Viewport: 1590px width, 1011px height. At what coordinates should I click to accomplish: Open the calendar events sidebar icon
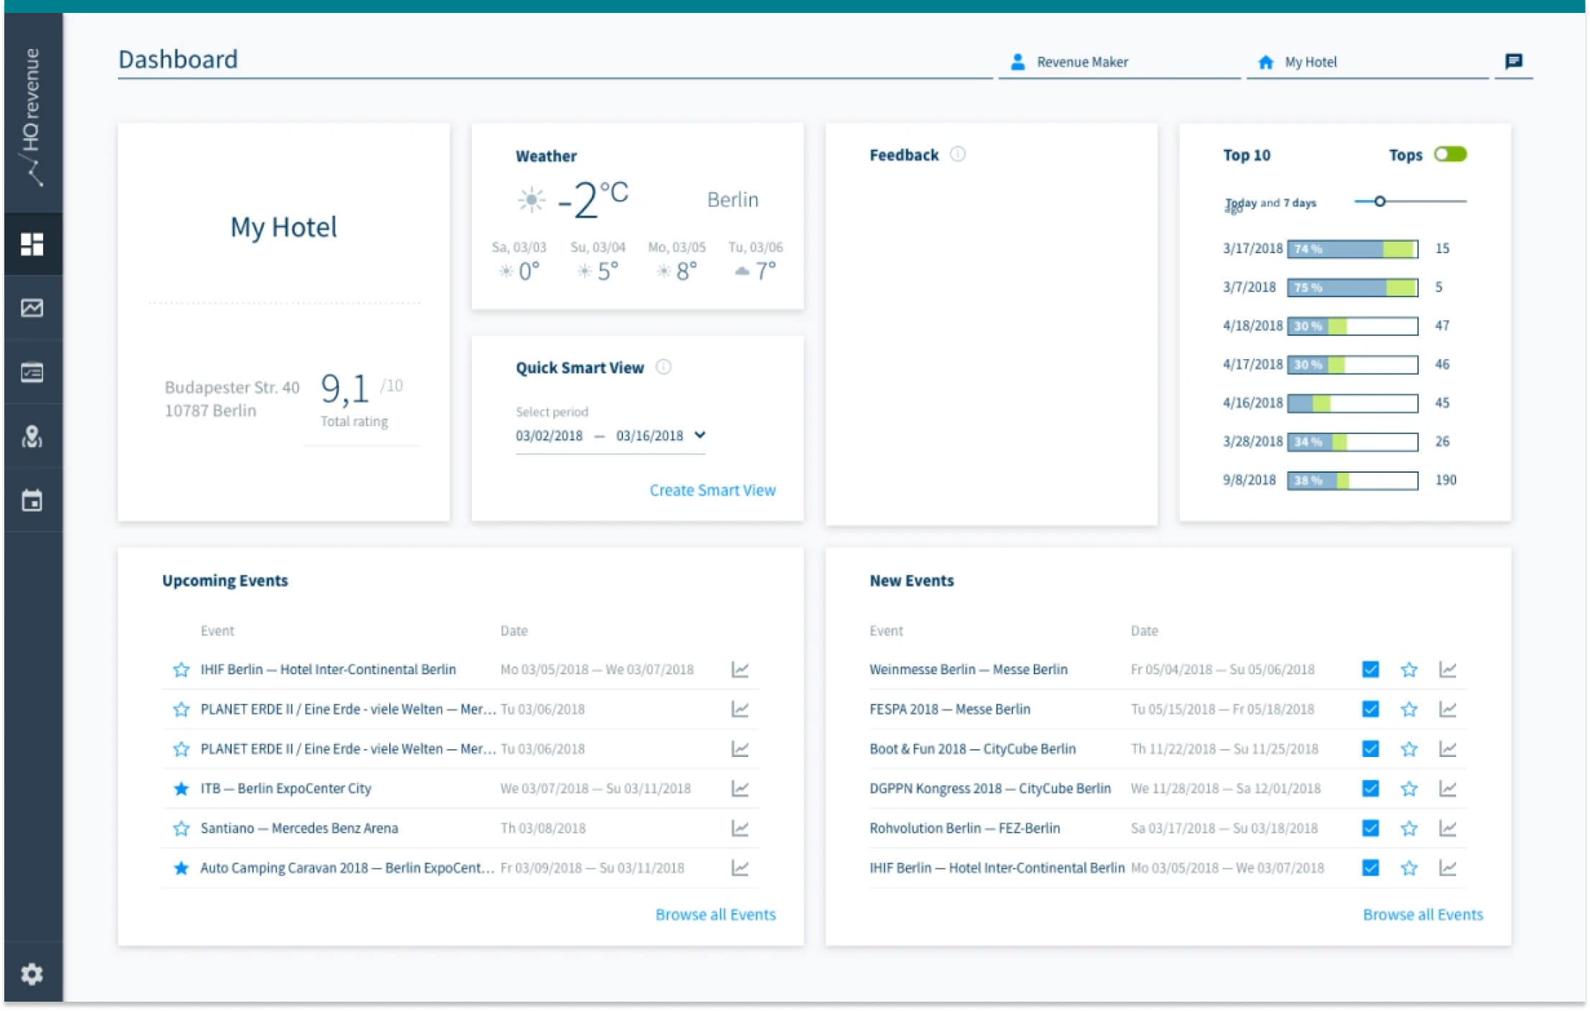click(32, 501)
